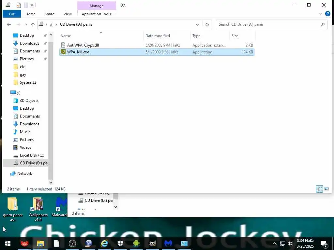Image resolution: width=334 pixels, height=250 pixels.
Task: Click the sidebar scrollbar up arrow
Action: click(x=51, y=35)
